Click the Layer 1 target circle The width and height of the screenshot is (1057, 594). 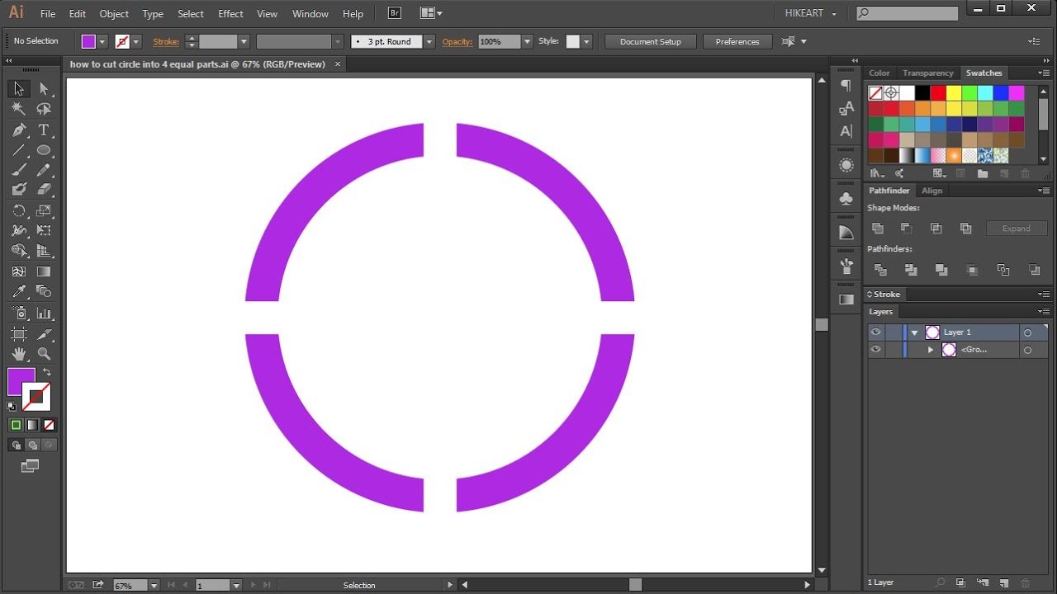pos(1027,332)
